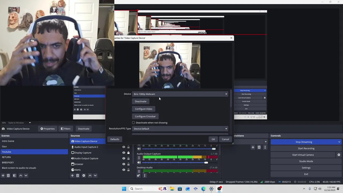The height and width of the screenshot is (193, 343).
Task: Expand Stop Streaming dropdown arrow
Action: pos(339,142)
